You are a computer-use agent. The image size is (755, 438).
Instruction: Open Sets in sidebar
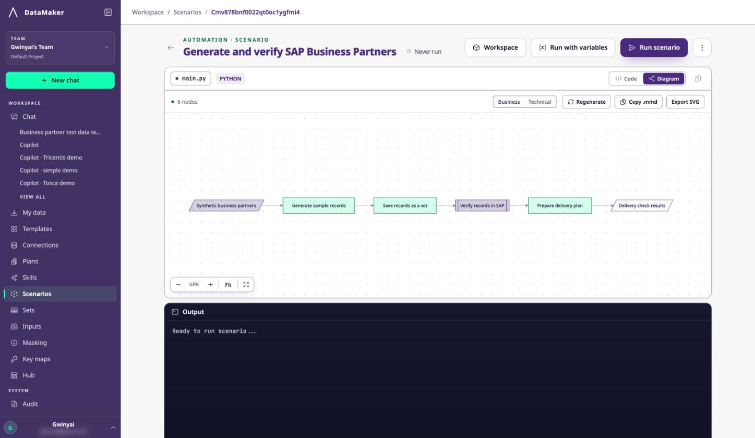[x=60, y=310]
